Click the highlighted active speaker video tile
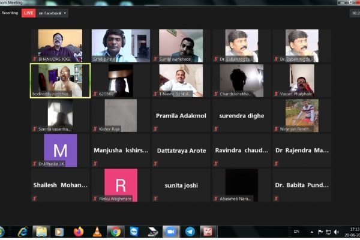360x240 pixels. click(x=60, y=80)
